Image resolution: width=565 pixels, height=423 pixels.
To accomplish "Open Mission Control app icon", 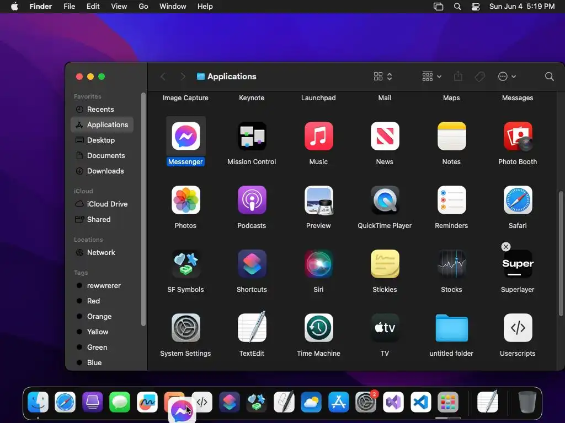I will point(252,136).
